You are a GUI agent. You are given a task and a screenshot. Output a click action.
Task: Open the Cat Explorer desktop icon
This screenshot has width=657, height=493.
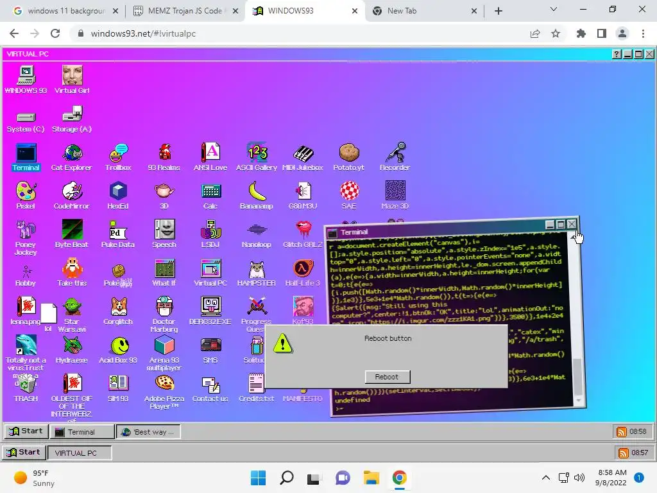click(72, 157)
